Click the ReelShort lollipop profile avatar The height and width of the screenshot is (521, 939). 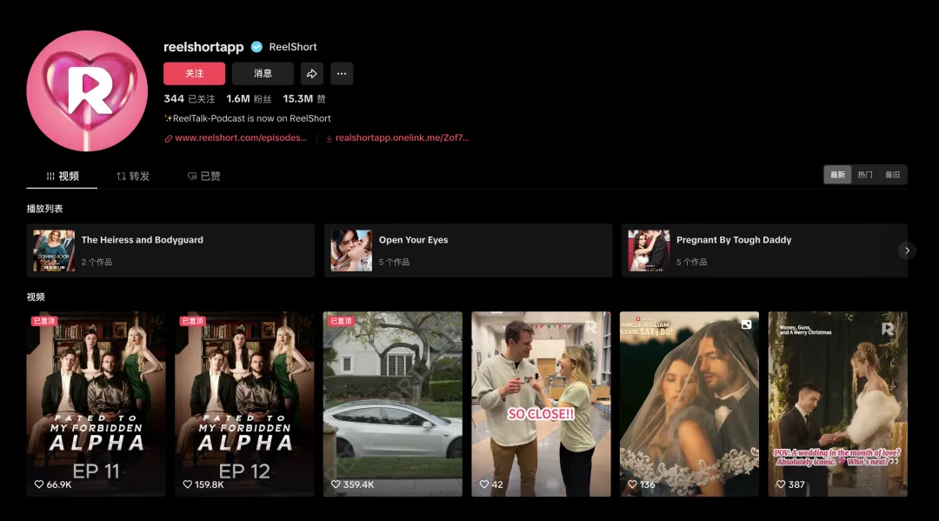[x=87, y=91]
